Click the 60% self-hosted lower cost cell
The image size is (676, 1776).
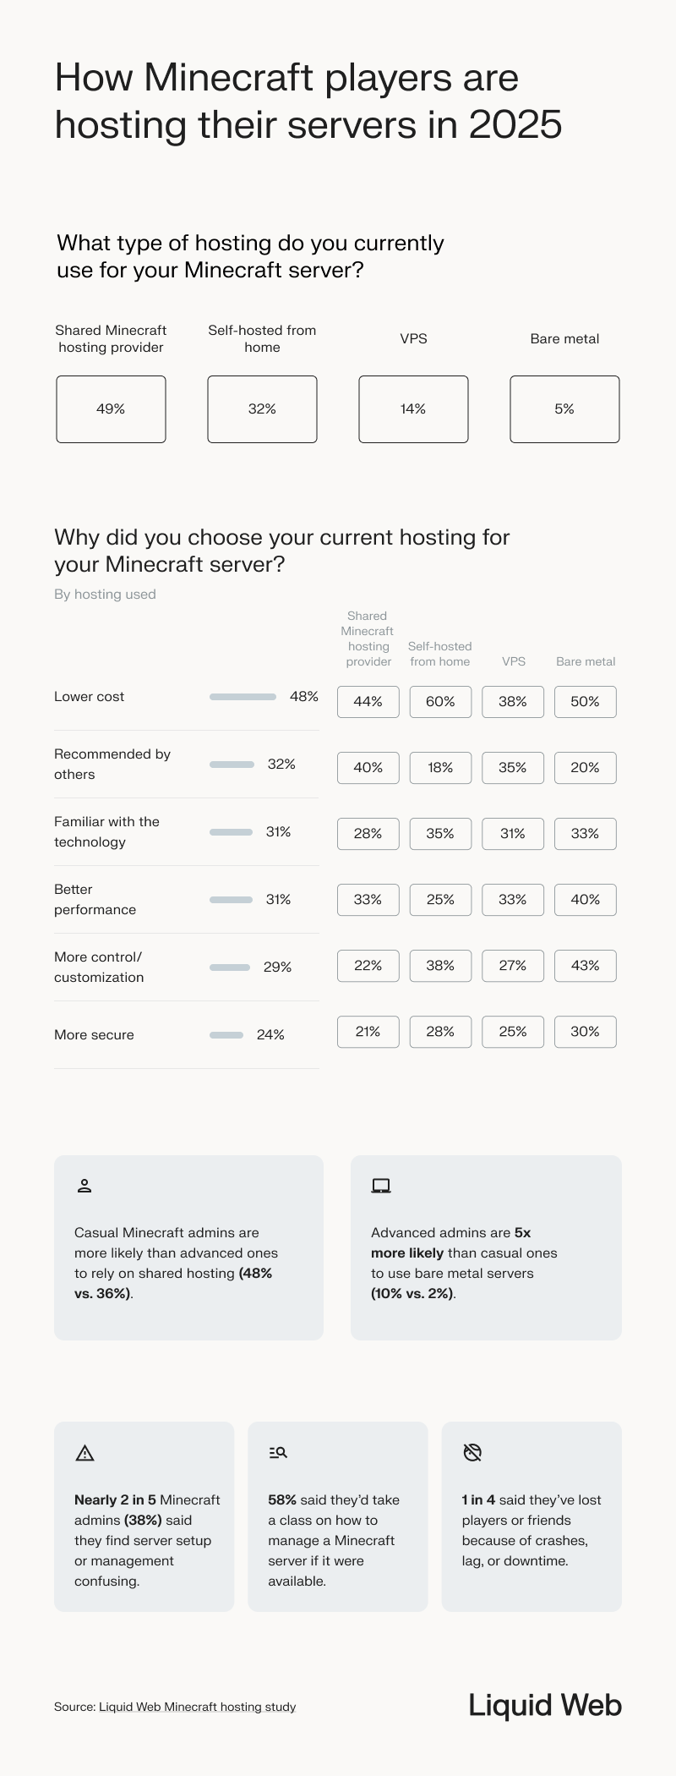[x=440, y=702]
